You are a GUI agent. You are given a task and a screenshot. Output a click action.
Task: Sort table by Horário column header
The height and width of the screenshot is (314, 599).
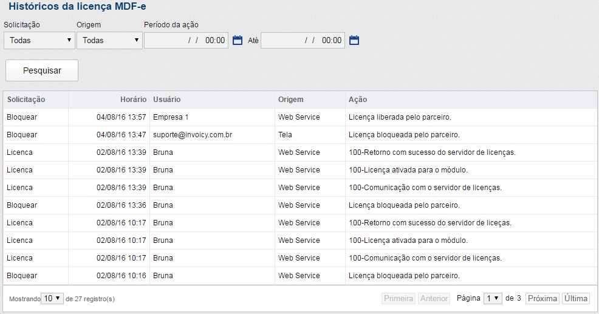[132, 100]
